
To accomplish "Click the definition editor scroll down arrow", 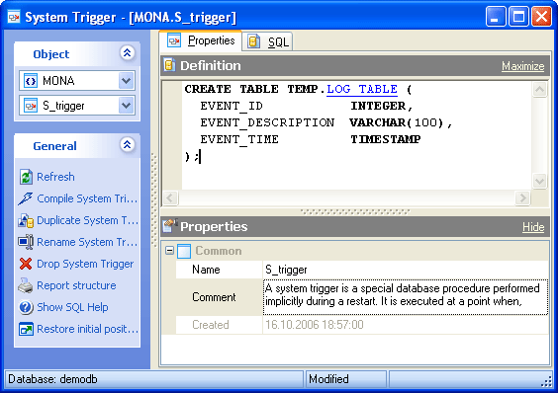I will (x=539, y=182).
